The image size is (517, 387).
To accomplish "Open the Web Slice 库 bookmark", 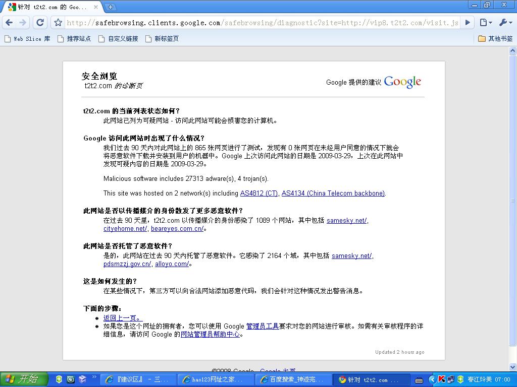I will coord(27,39).
